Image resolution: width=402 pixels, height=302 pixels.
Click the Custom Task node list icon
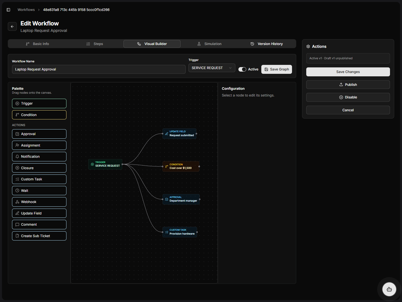167,232
